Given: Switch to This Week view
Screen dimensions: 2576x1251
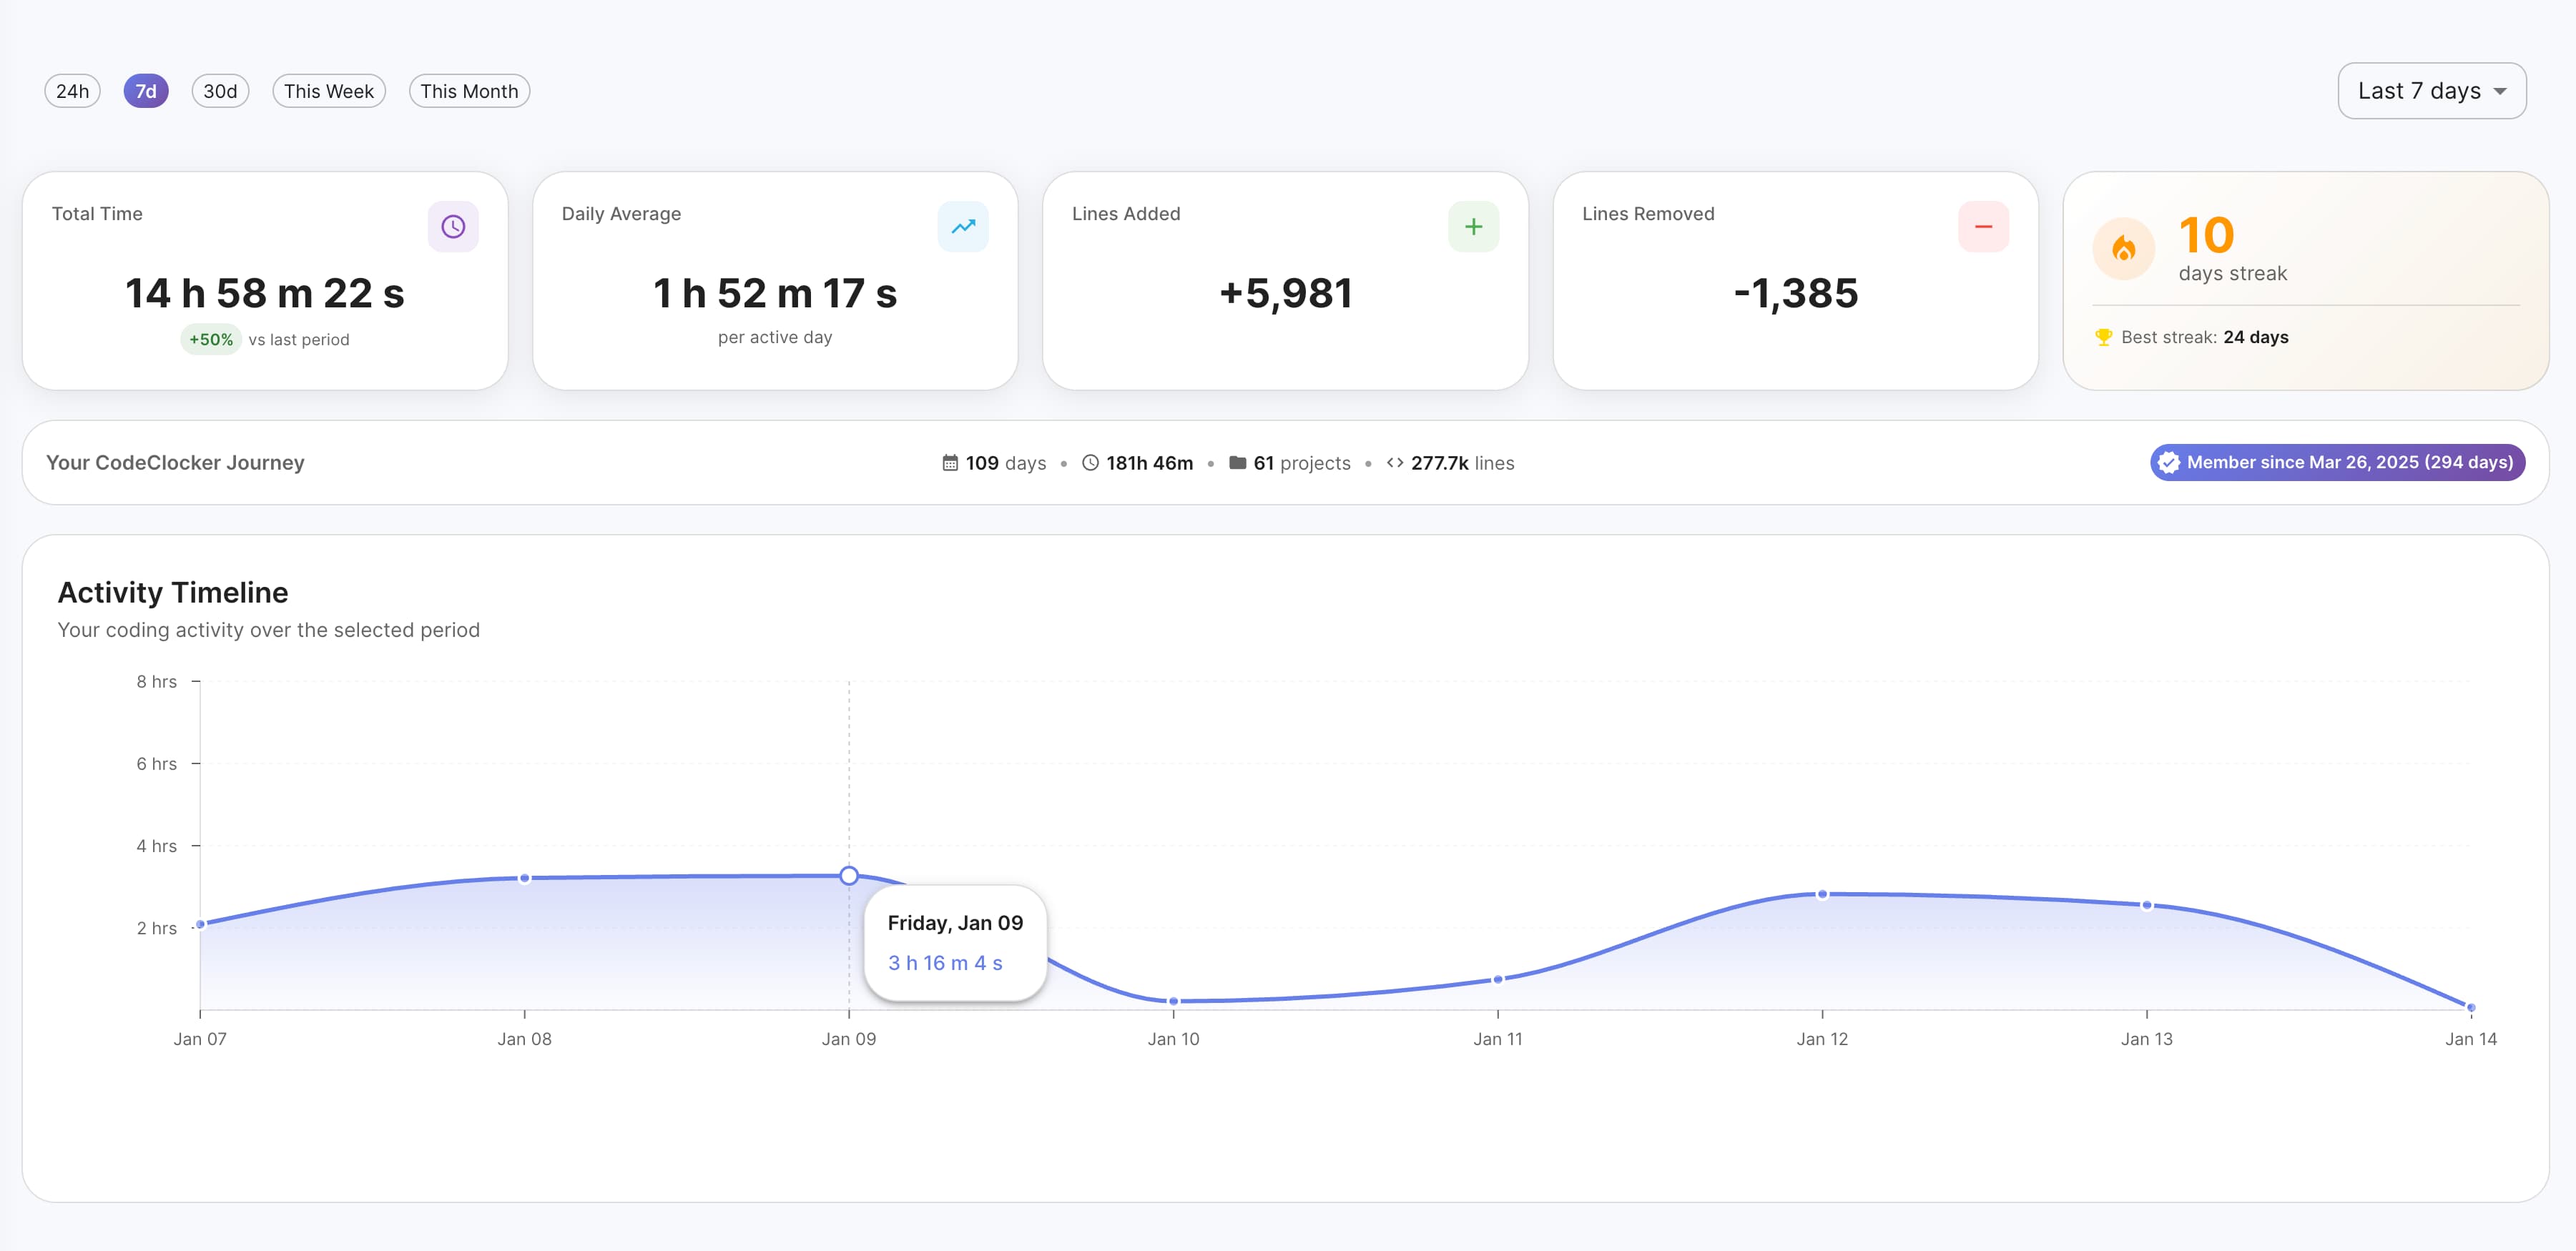Looking at the screenshot, I should [328, 91].
